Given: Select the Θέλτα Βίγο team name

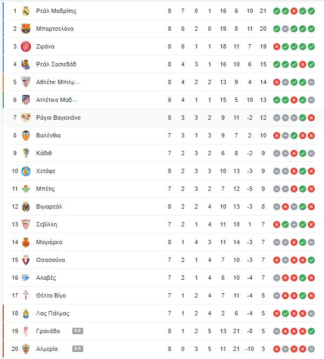Looking at the screenshot, I should click(51, 295).
